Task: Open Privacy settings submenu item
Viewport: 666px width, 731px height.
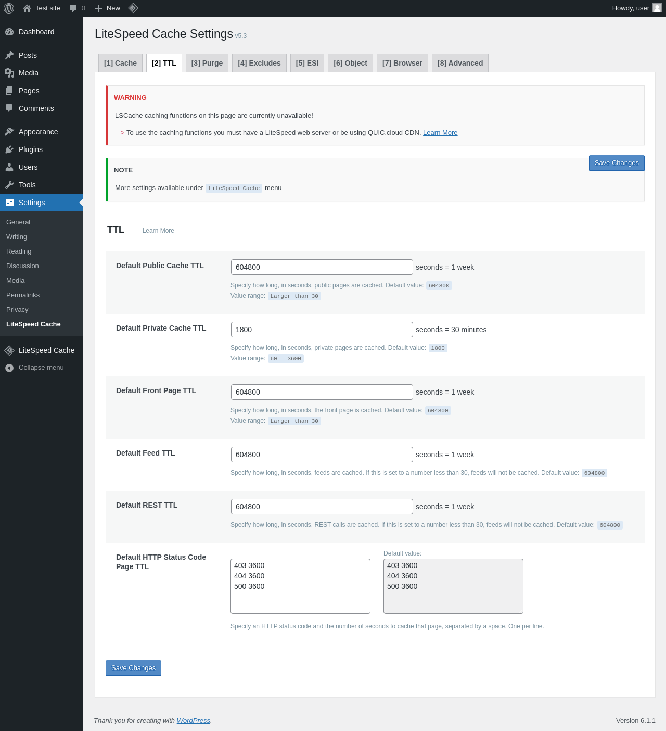Action: tap(17, 310)
